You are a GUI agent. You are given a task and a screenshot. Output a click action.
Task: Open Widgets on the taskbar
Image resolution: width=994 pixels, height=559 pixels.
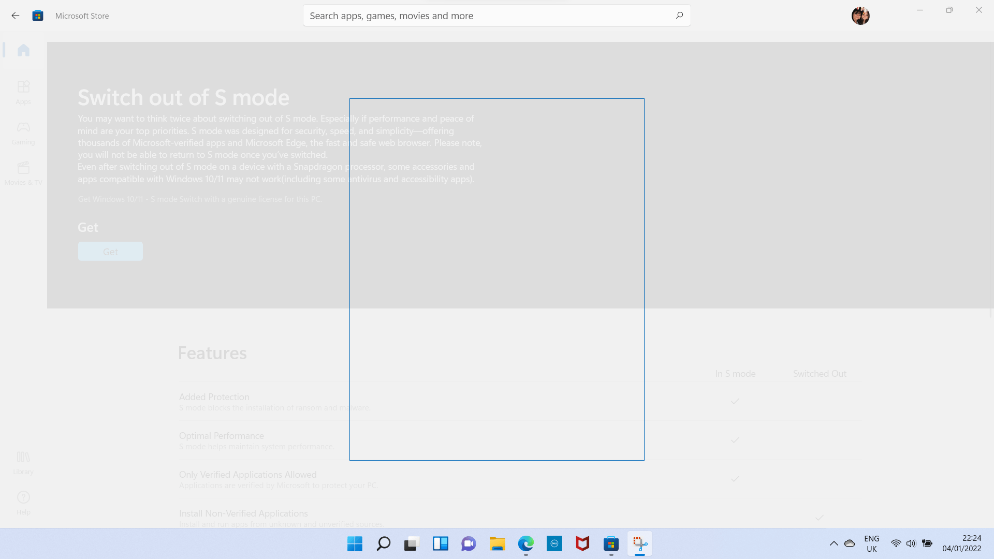coord(440,543)
